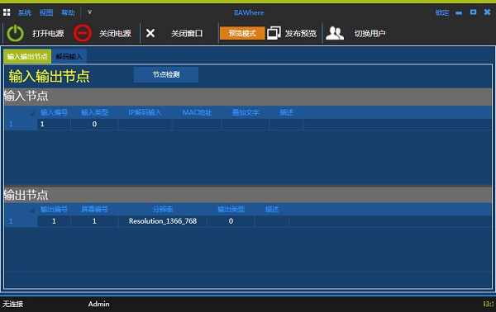Click empty MAC地址 cell in input row

pos(197,124)
